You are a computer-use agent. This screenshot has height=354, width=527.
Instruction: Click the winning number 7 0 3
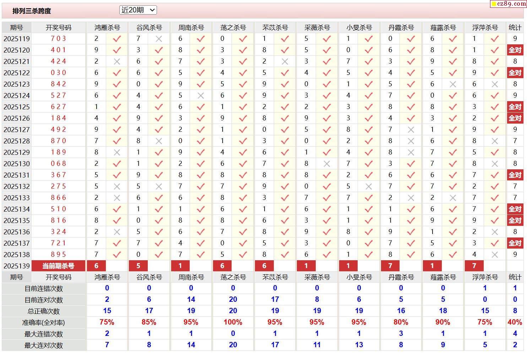pos(58,38)
